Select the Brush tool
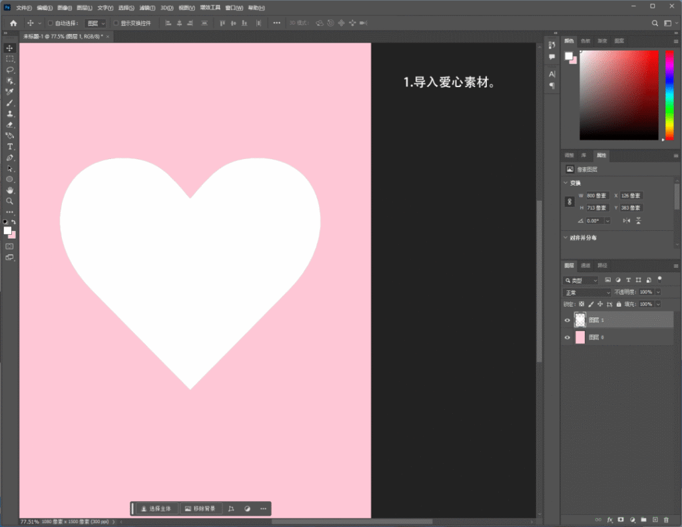Viewport: 682px width, 527px height. pos(9,103)
